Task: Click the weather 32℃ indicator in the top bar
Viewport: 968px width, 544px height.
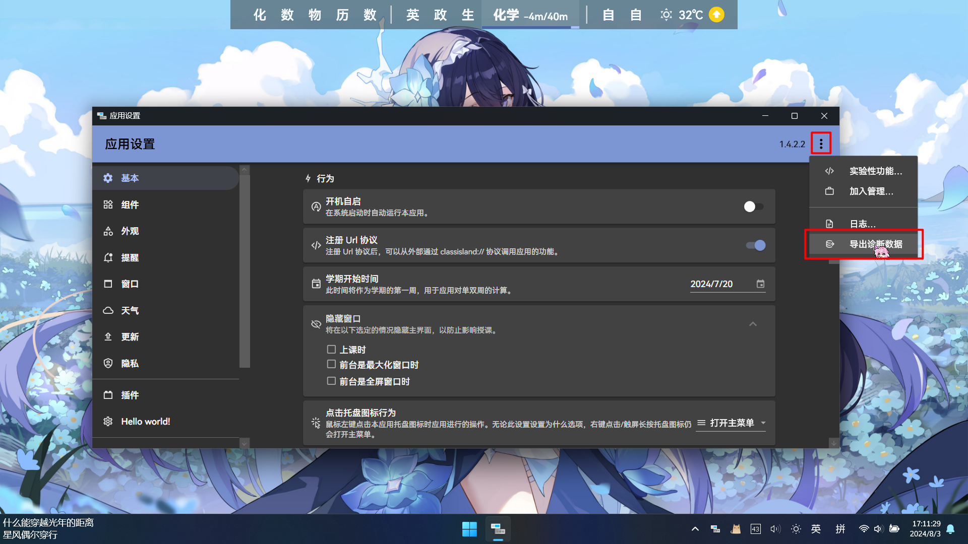Action: (x=683, y=15)
